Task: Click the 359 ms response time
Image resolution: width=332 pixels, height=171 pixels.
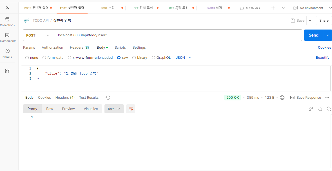Action: [x=253, y=98]
